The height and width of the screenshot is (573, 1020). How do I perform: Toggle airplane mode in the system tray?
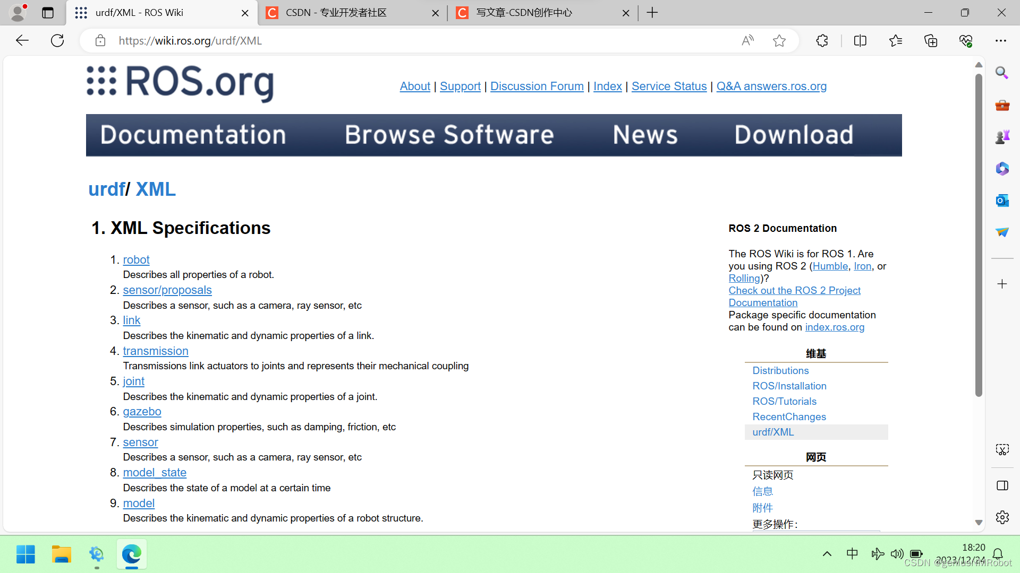coord(878,553)
